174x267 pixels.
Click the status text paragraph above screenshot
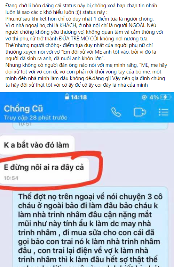[x=86, y=45]
